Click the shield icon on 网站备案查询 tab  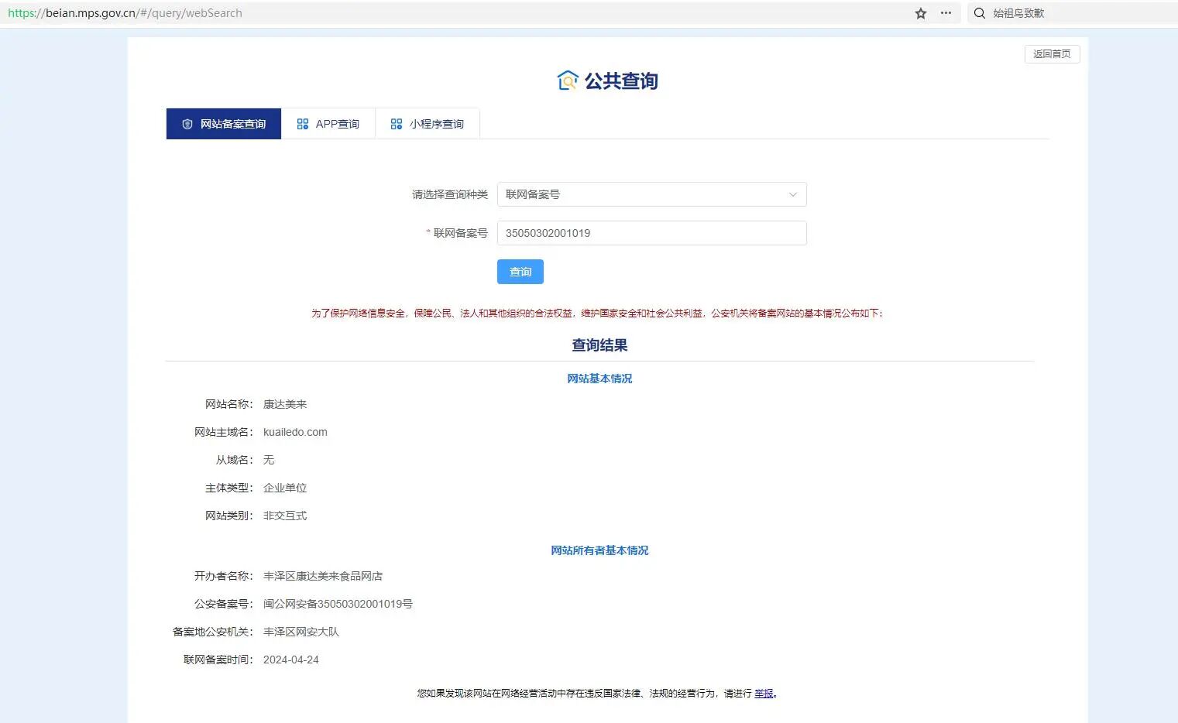[x=187, y=124]
